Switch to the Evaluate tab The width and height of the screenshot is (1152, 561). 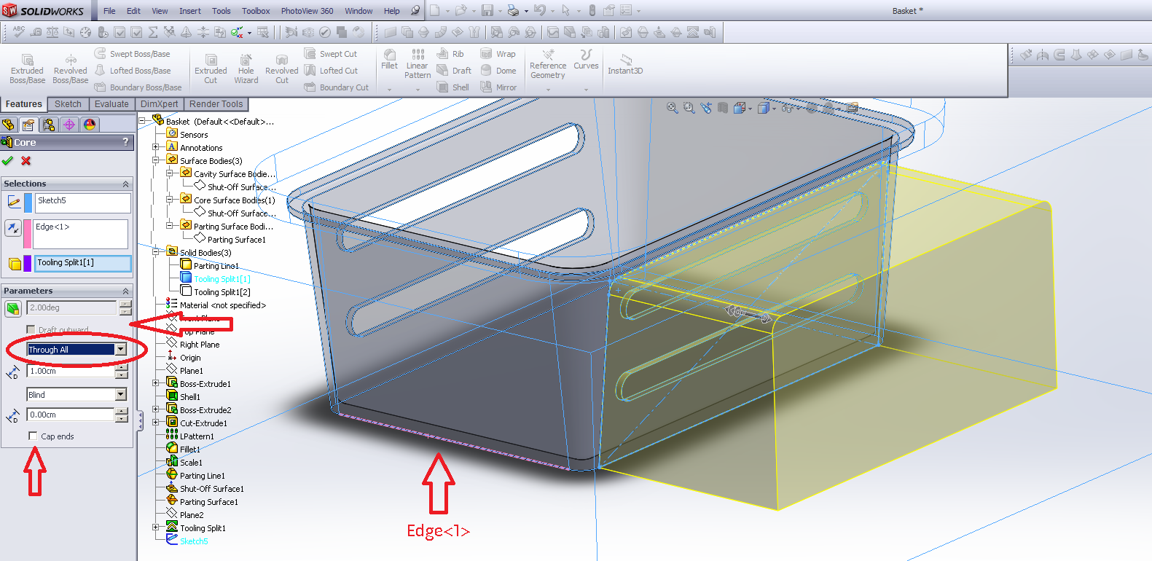pos(111,104)
